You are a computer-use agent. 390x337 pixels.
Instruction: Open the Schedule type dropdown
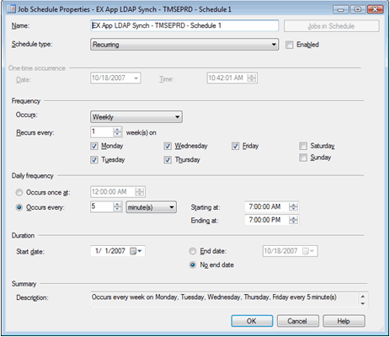184,45
